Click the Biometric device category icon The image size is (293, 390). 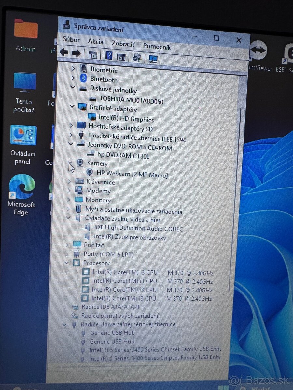(84, 69)
